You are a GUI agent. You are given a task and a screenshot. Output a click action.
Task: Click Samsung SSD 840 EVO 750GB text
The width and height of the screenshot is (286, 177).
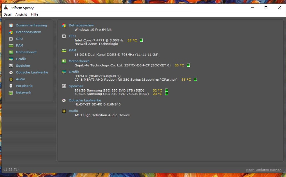112,94
